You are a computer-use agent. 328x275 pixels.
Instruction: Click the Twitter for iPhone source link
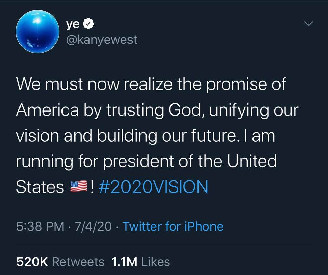[173, 226]
